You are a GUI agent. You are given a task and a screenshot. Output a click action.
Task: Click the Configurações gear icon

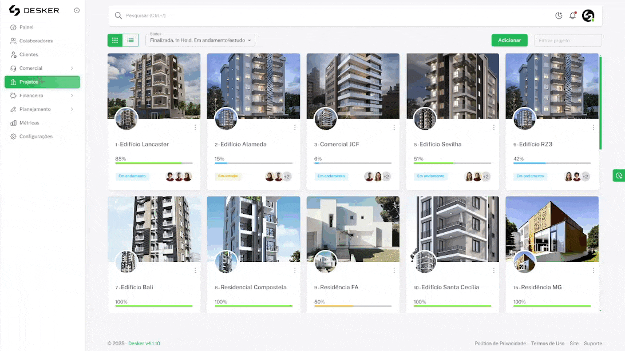(x=13, y=137)
